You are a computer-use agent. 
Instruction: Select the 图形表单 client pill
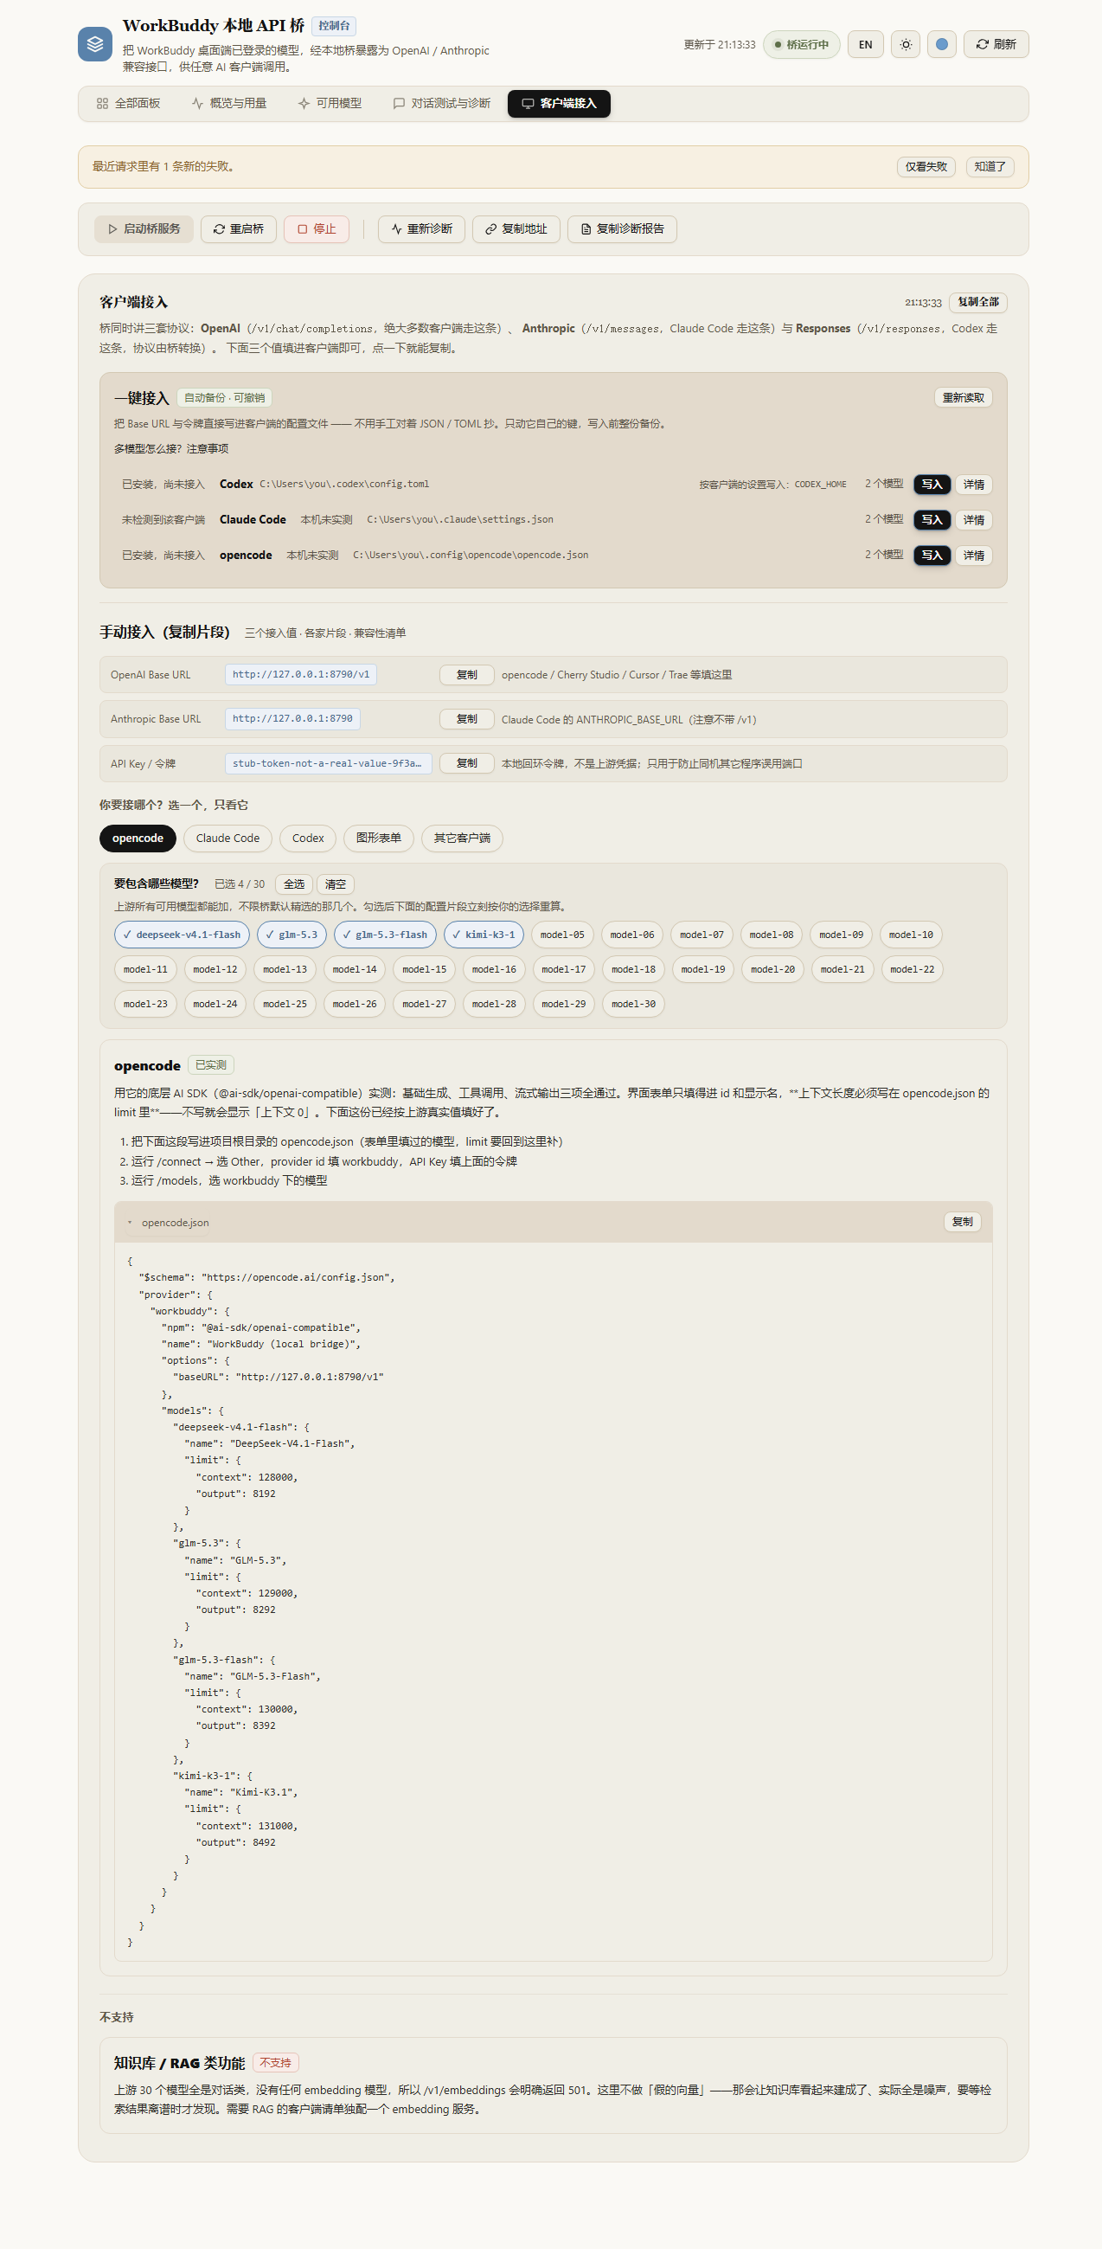[379, 839]
